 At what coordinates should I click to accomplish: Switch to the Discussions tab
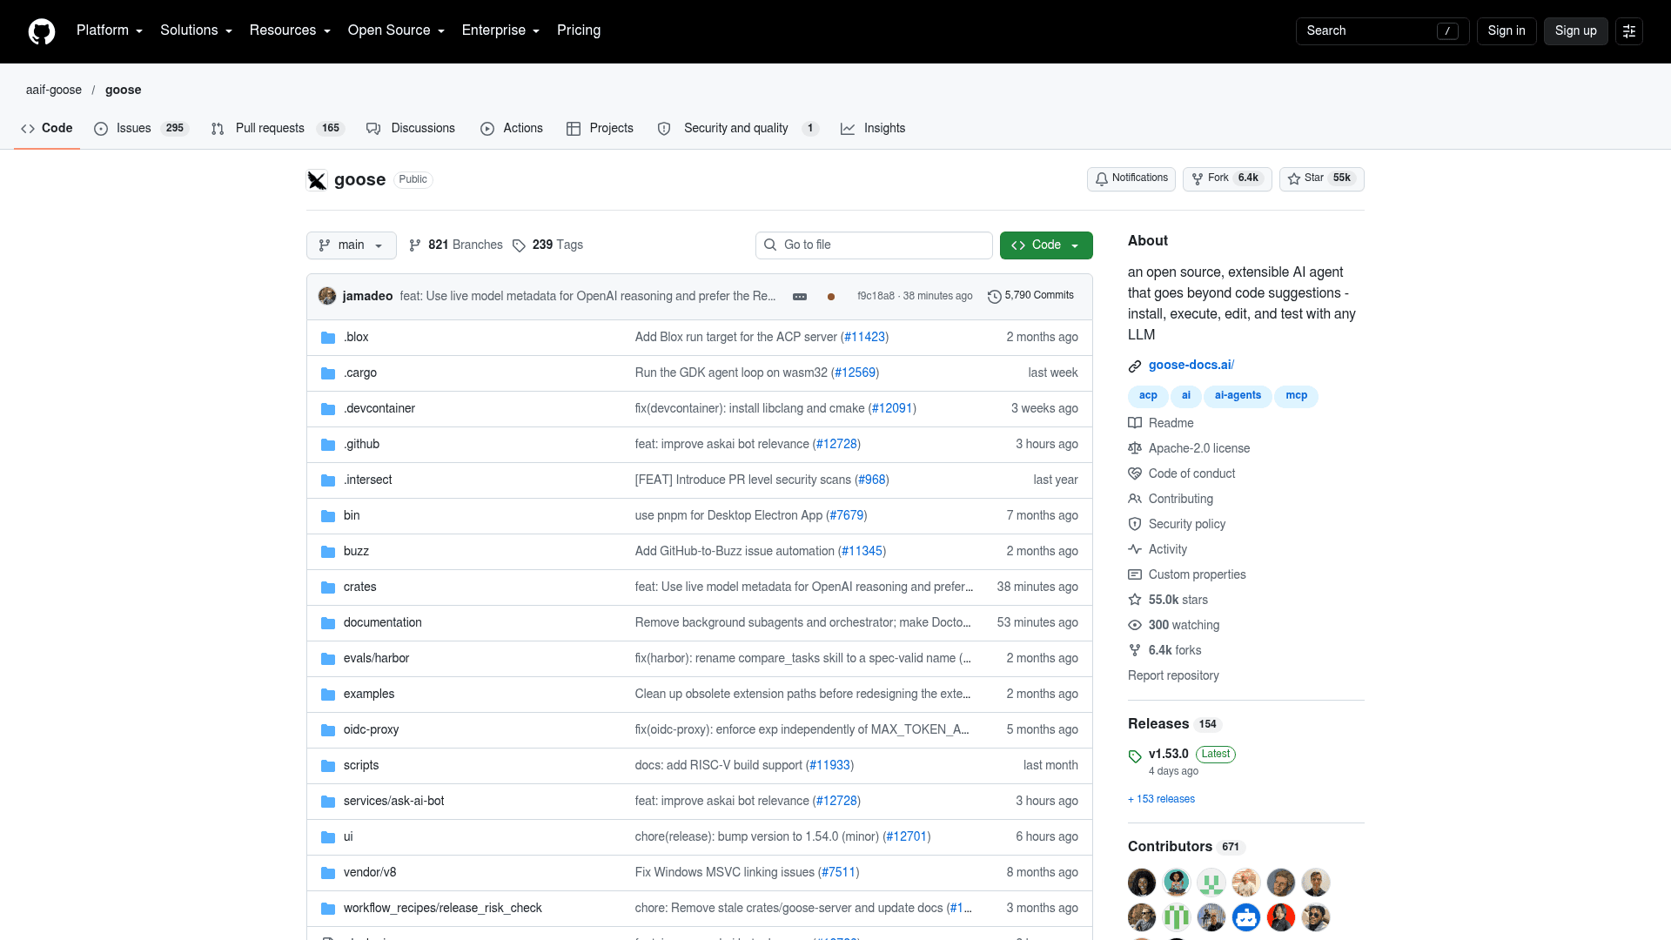pos(411,128)
